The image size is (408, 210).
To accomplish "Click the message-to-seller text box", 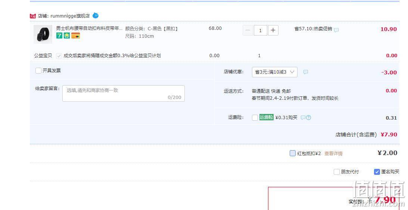I will 124,93.
